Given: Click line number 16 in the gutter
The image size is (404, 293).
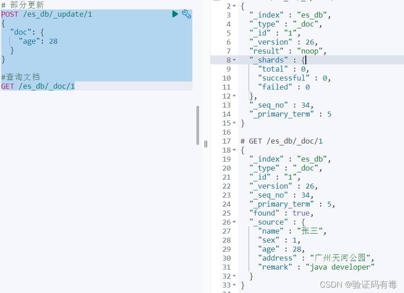Looking at the screenshot, I should pos(227,132).
